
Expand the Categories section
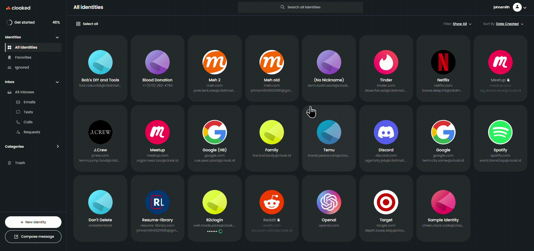[58, 146]
